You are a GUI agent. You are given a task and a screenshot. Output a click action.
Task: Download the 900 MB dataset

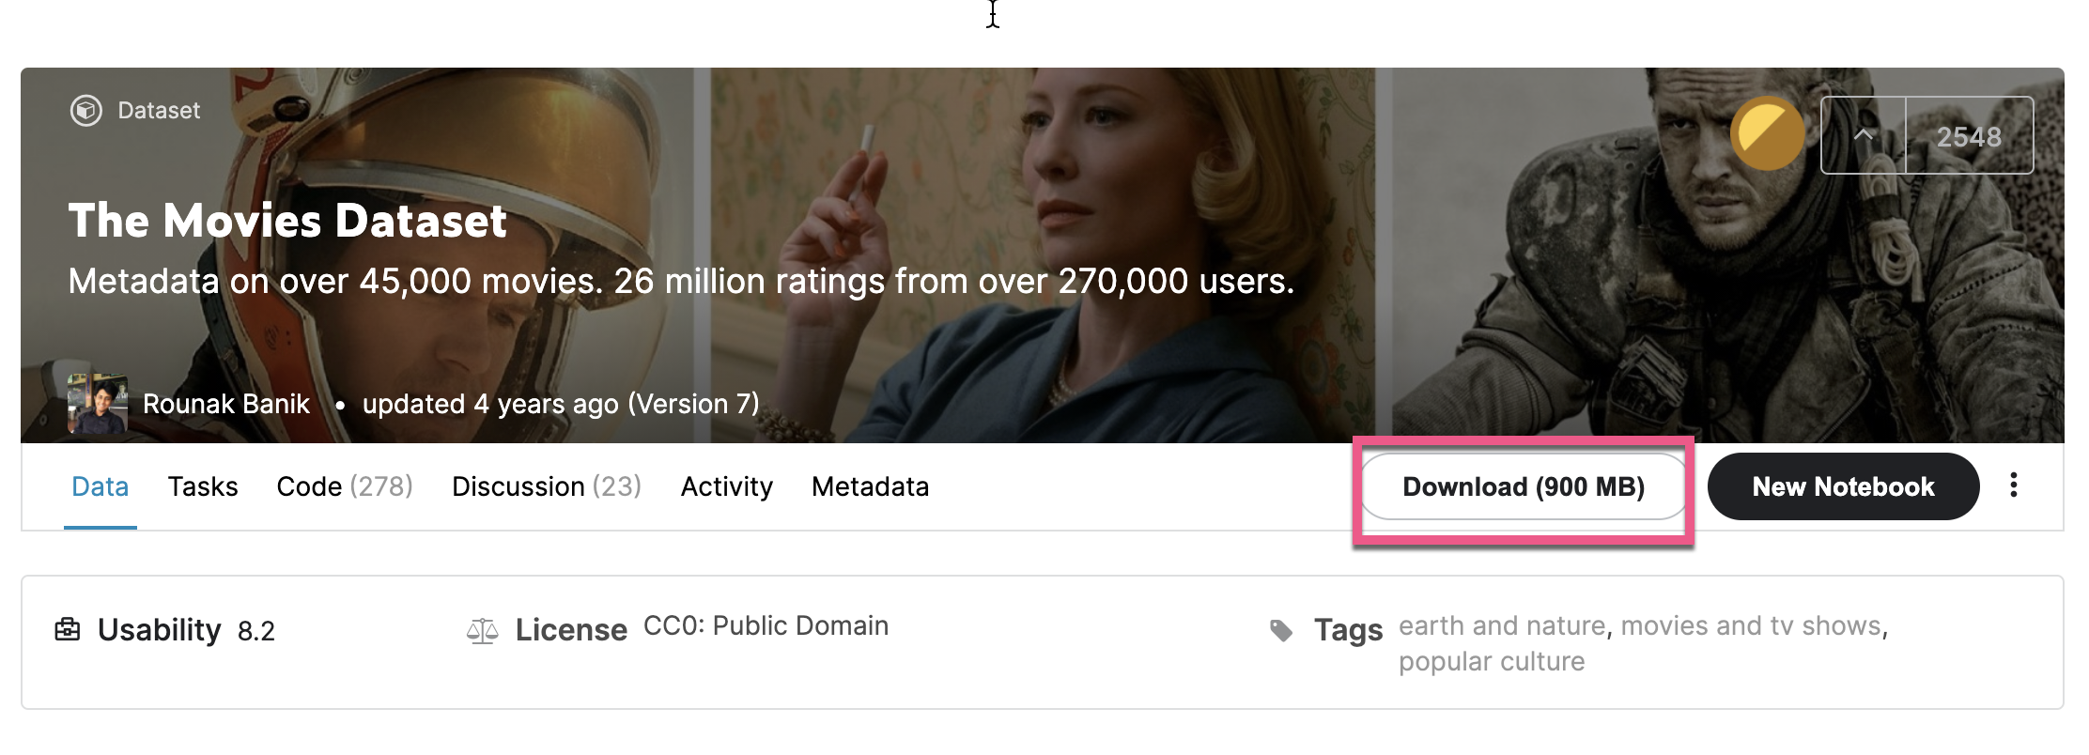(x=1522, y=487)
